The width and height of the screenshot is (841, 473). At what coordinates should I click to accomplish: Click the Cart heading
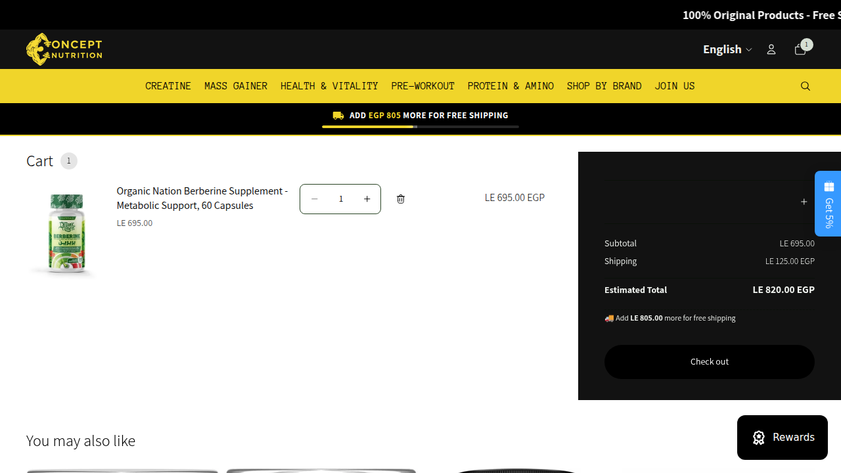point(39,161)
